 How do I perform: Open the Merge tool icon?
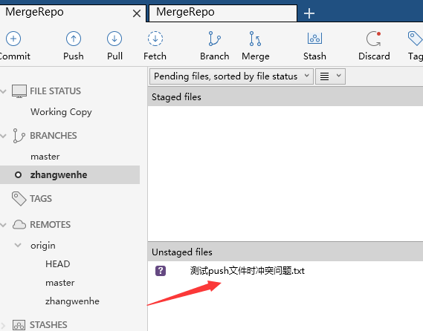point(255,39)
